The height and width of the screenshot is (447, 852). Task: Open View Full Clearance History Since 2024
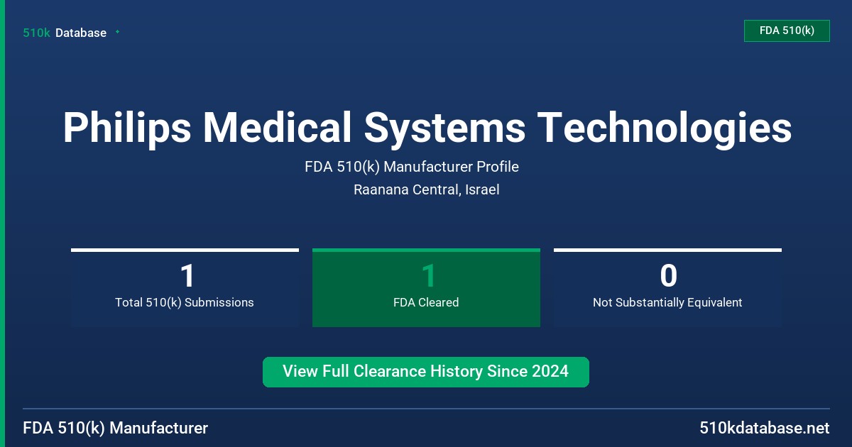(x=426, y=372)
